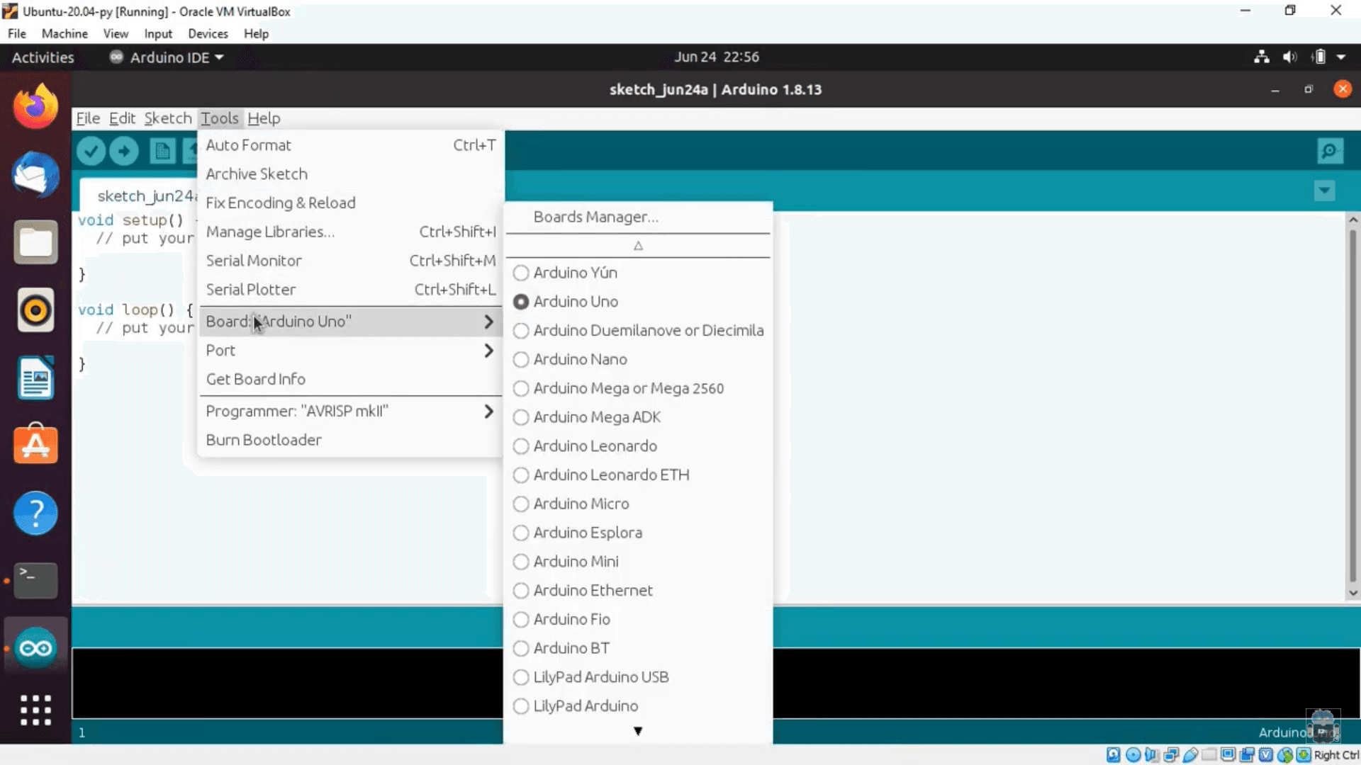Open the File menu in Arduino IDE
This screenshot has width=1361, height=765.
88,118
